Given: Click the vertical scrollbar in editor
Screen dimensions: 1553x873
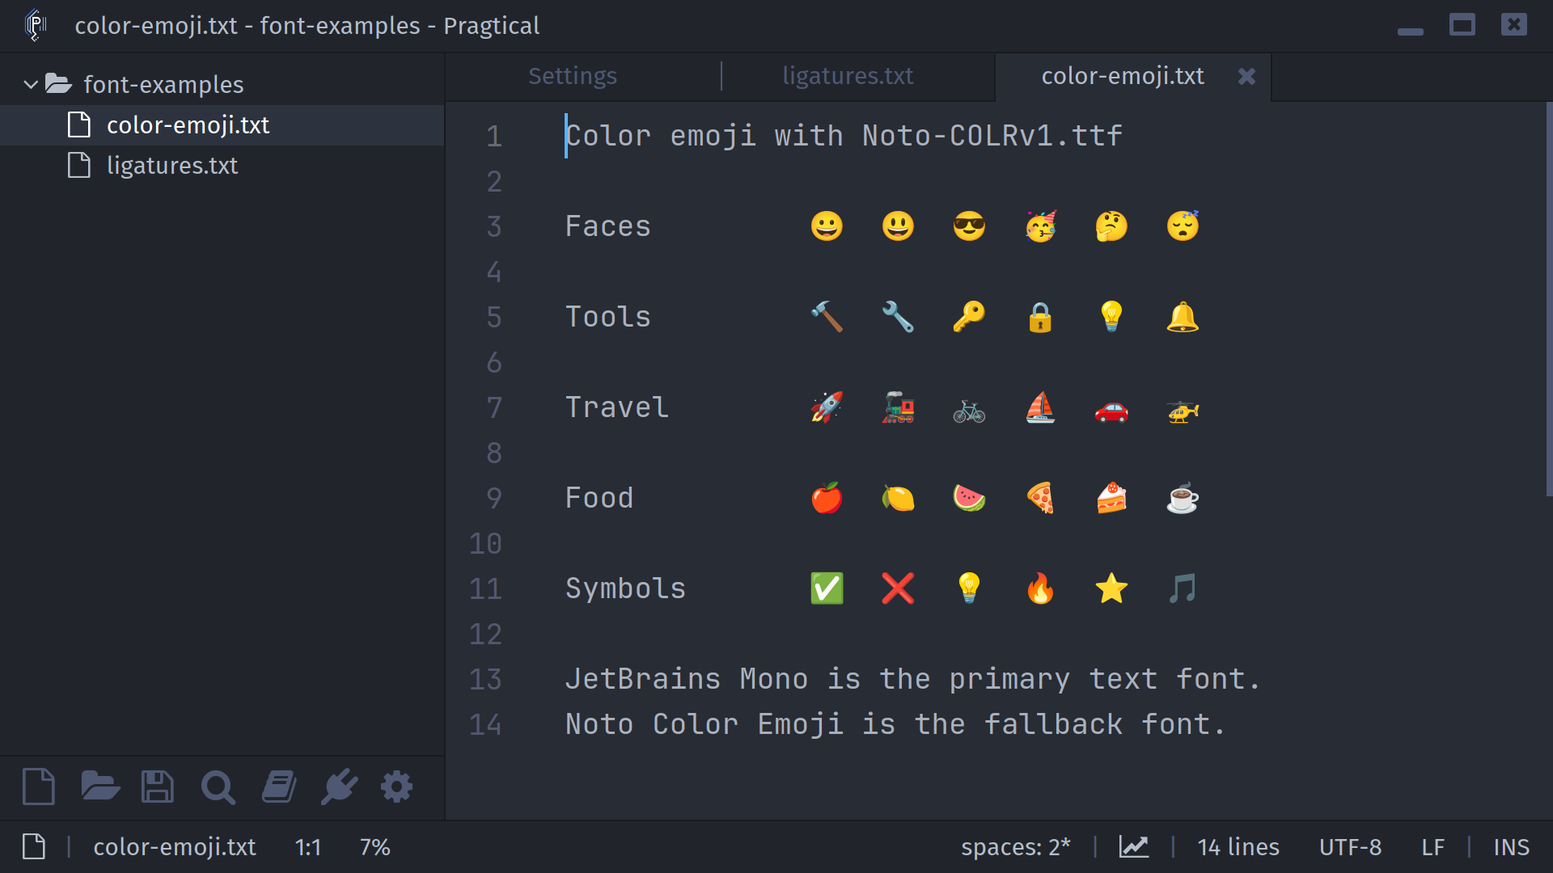Looking at the screenshot, I should pos(1548,299).
